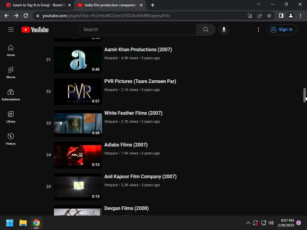Image resolution: width=307 pixels, height=230 pixels.
Task: Open a new browser tab
Action: (x=153, y=5)
